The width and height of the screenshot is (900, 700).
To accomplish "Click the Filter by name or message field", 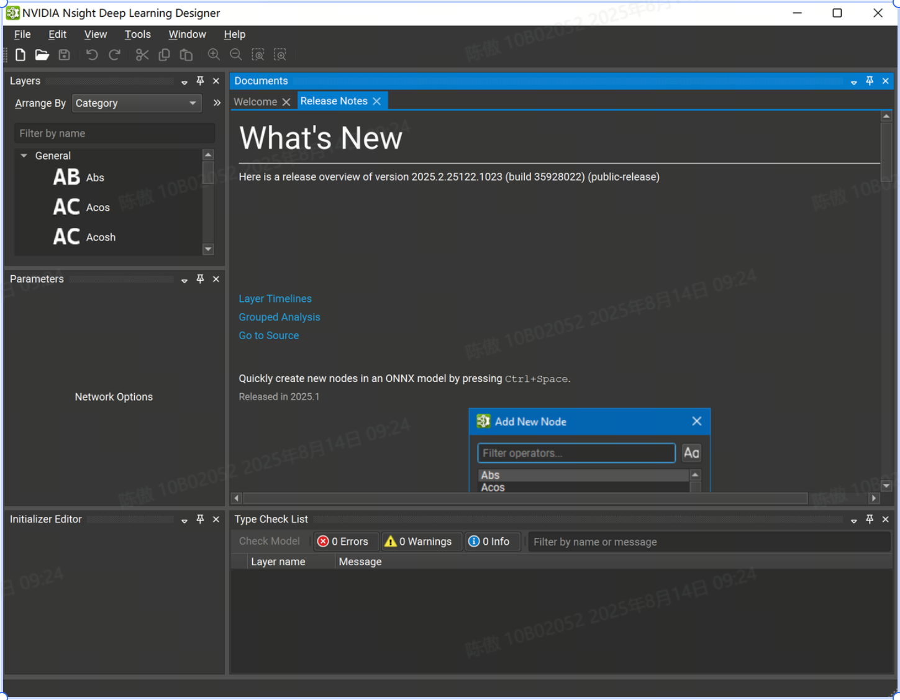I will (x=709, y=542).
